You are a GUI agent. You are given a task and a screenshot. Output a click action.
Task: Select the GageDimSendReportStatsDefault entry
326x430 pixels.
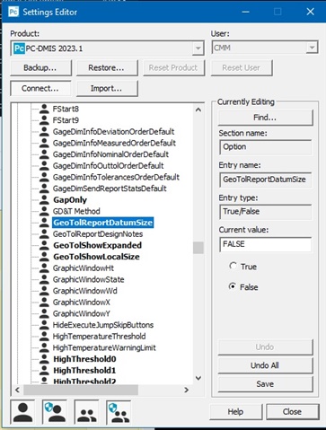point(110,189)
